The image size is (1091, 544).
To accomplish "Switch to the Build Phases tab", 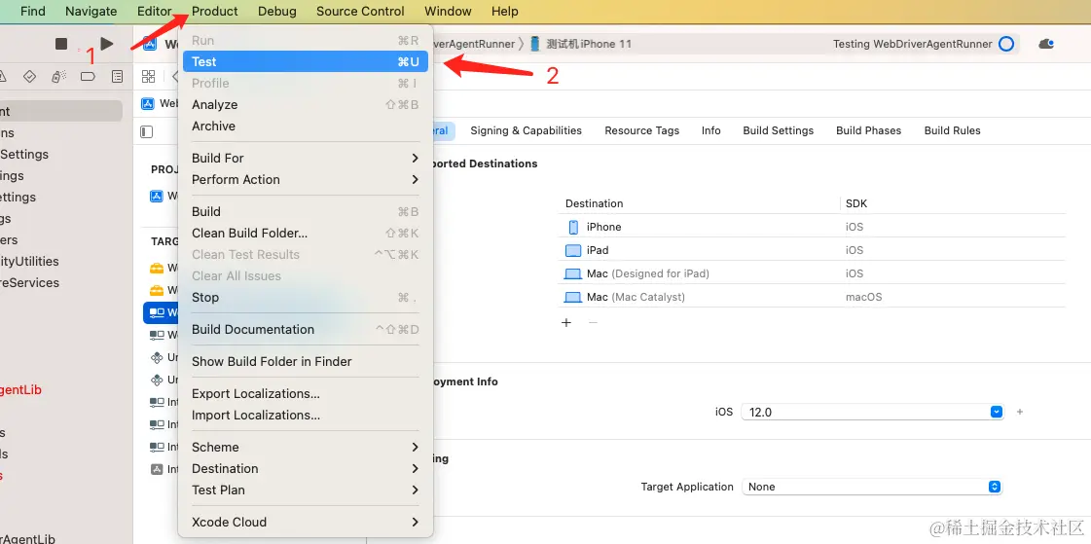I will click(x=868, y=130).
